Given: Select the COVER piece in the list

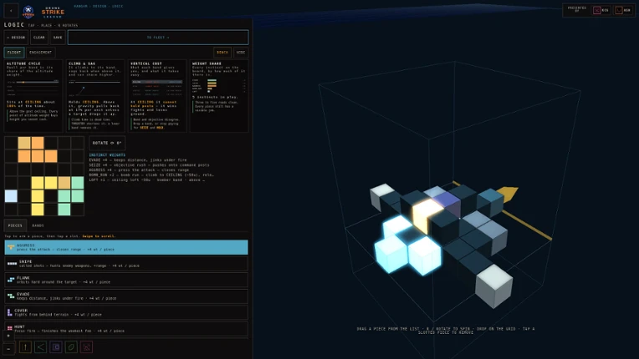Looking at the screenshot, I should pos(126,312).
